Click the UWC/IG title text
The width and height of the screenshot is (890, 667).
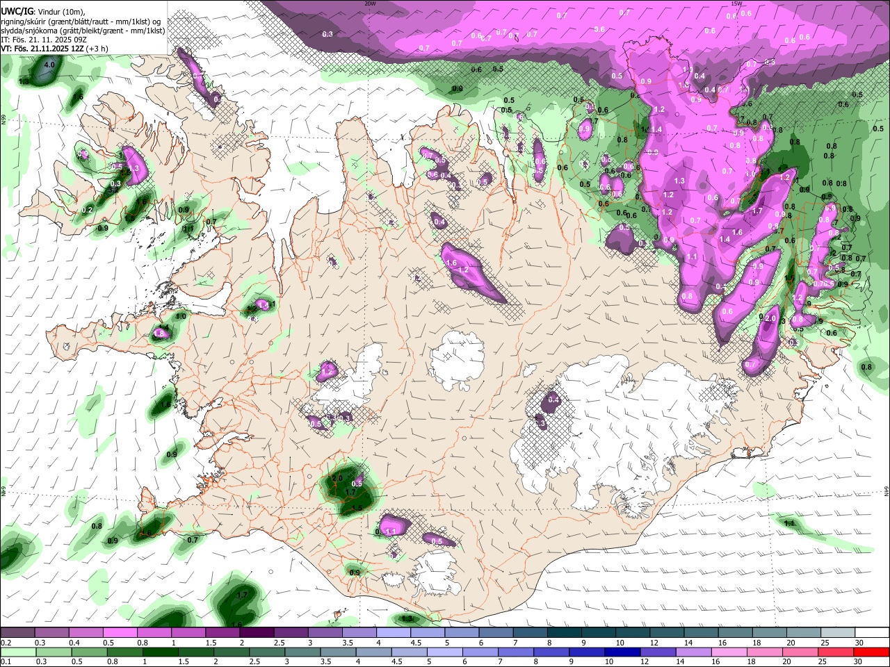pyautogui.click(x=17, y=12)
